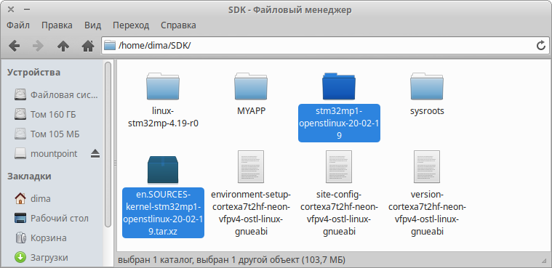Select the en.SOURCES tar.xz archive icon
The height and width of the screenshot is (268, 552).
pyautogui.click(x=163, y=169)
